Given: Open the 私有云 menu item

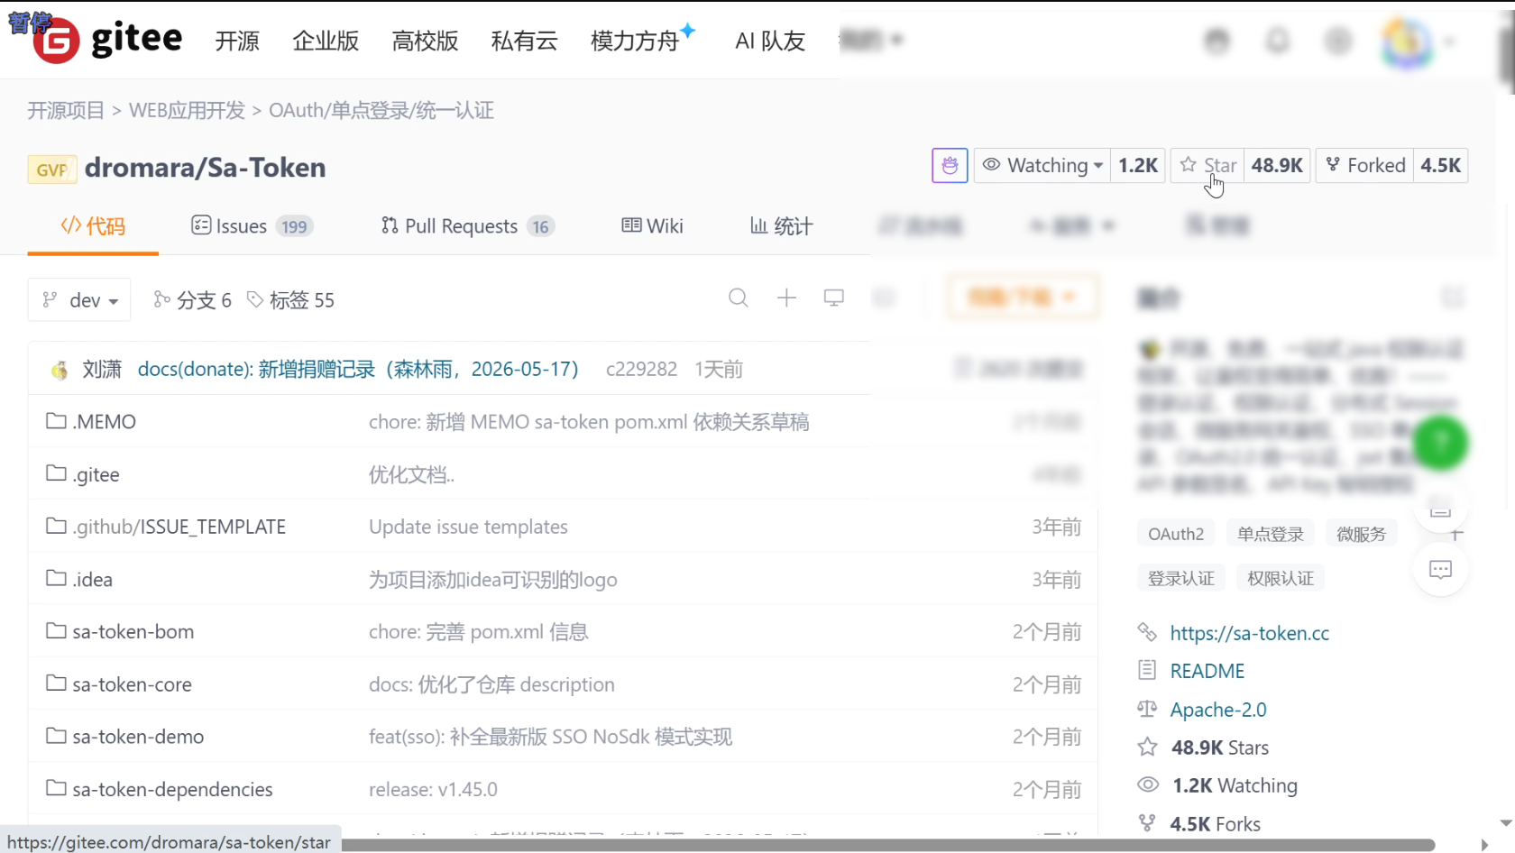Looking at the screenshot, I should click(524, 41).
